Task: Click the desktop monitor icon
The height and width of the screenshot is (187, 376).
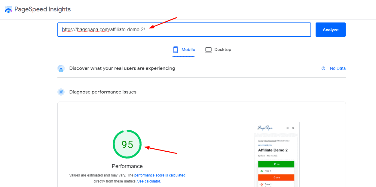Action: pos(208,50)
